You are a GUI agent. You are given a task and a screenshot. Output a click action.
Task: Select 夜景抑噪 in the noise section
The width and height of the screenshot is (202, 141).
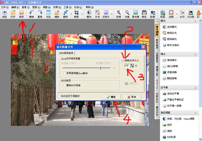(x=169, y=72)
